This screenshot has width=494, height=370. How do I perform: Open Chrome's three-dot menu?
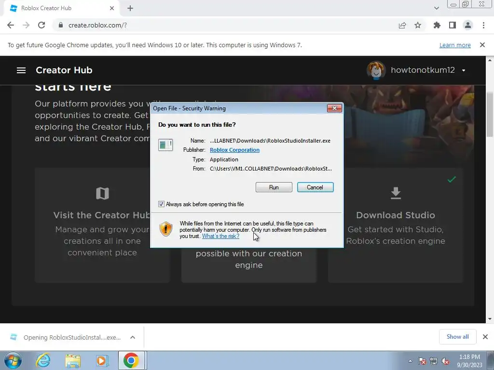click(483, 25)
